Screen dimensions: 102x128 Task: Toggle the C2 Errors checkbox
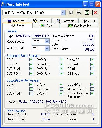click(92, 74)
